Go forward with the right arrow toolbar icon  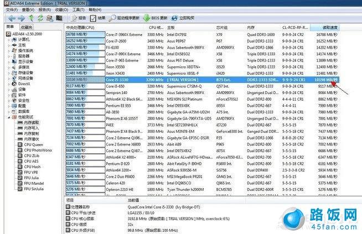21,18
